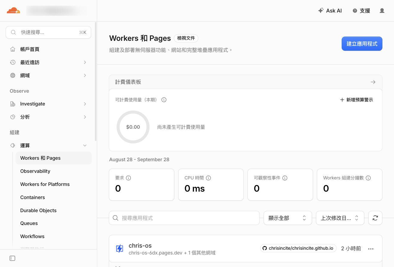Select Workers 和 Pages in sidebar
The height and width of the screenshot is (267, 394).
(53, 158)
